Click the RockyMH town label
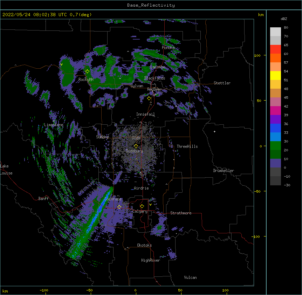 [86, 80]
